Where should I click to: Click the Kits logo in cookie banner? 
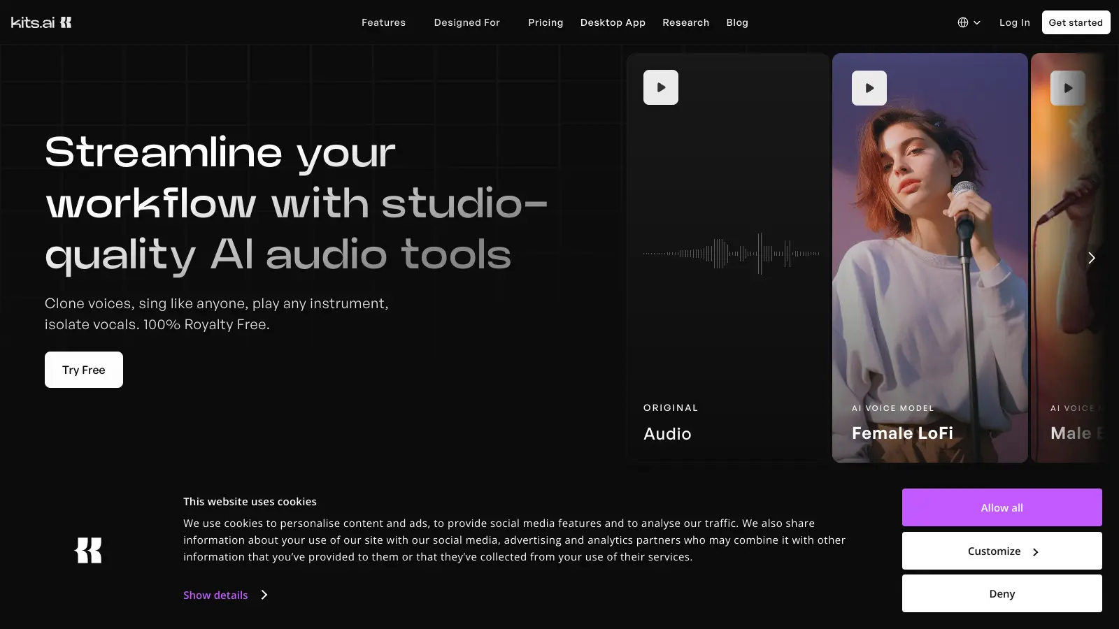88,551
